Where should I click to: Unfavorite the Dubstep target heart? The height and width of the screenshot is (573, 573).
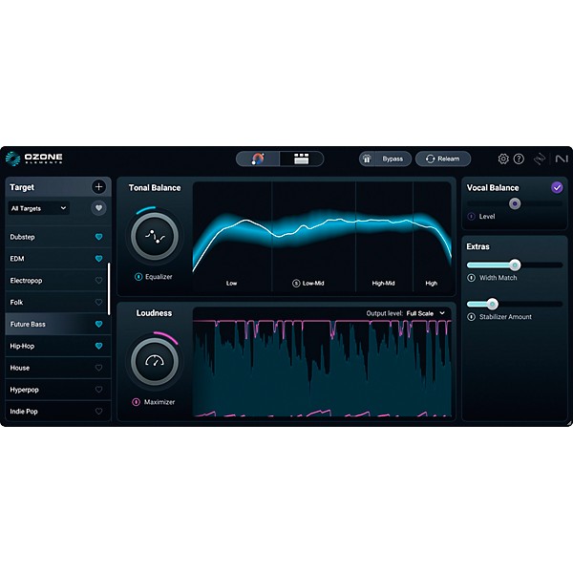(98, 237)
